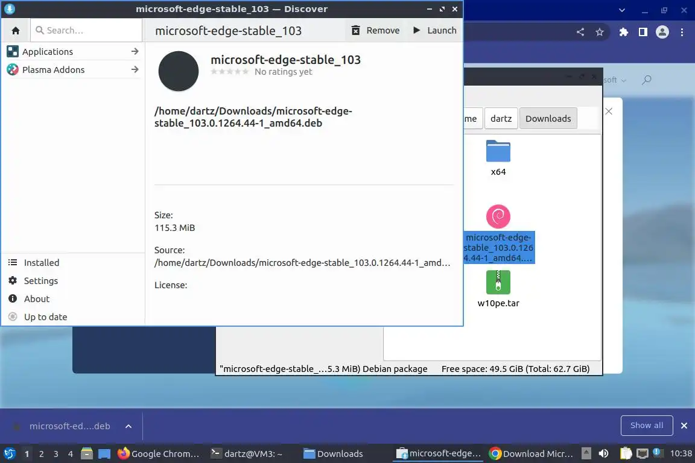Screen dimensions: 695x463
Task: Open the start menu on the taskbar
Action: (9, 454)
